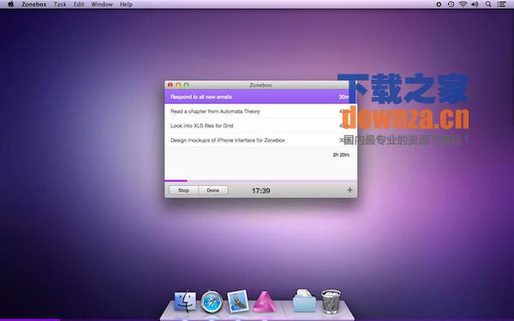Open Mail stamp icon in the Dock
The width and height of the screenshot is (514, 321).
click(237, 300)
